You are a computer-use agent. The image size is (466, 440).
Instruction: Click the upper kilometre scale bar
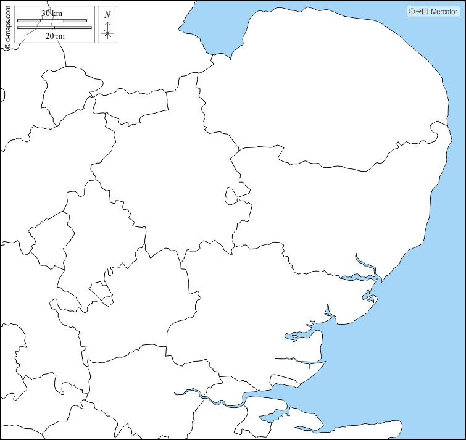click(x=52, y=21)
